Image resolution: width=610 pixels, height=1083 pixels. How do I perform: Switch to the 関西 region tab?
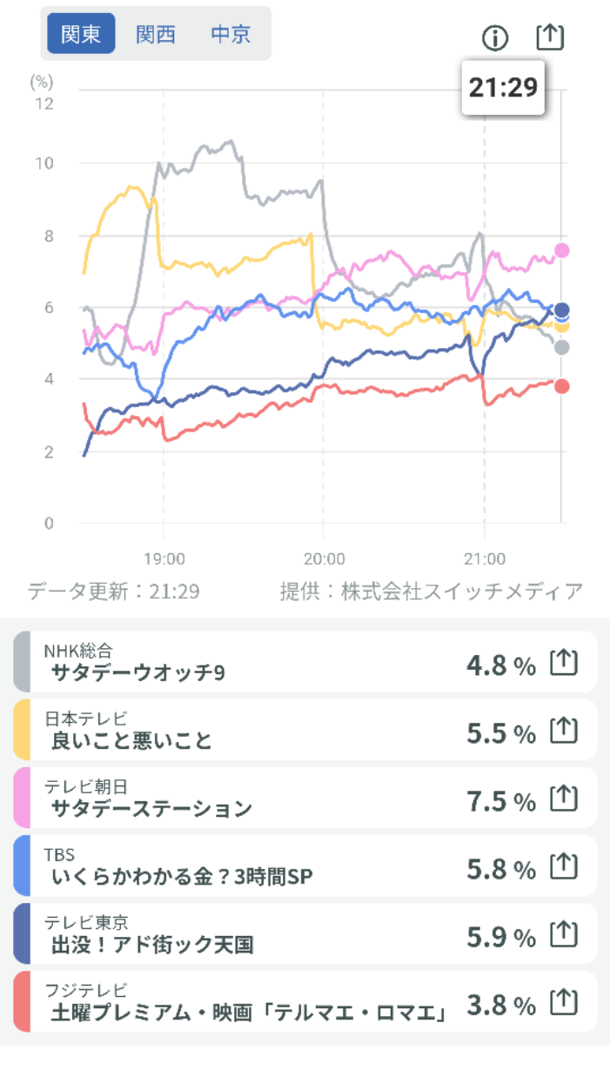156,34
